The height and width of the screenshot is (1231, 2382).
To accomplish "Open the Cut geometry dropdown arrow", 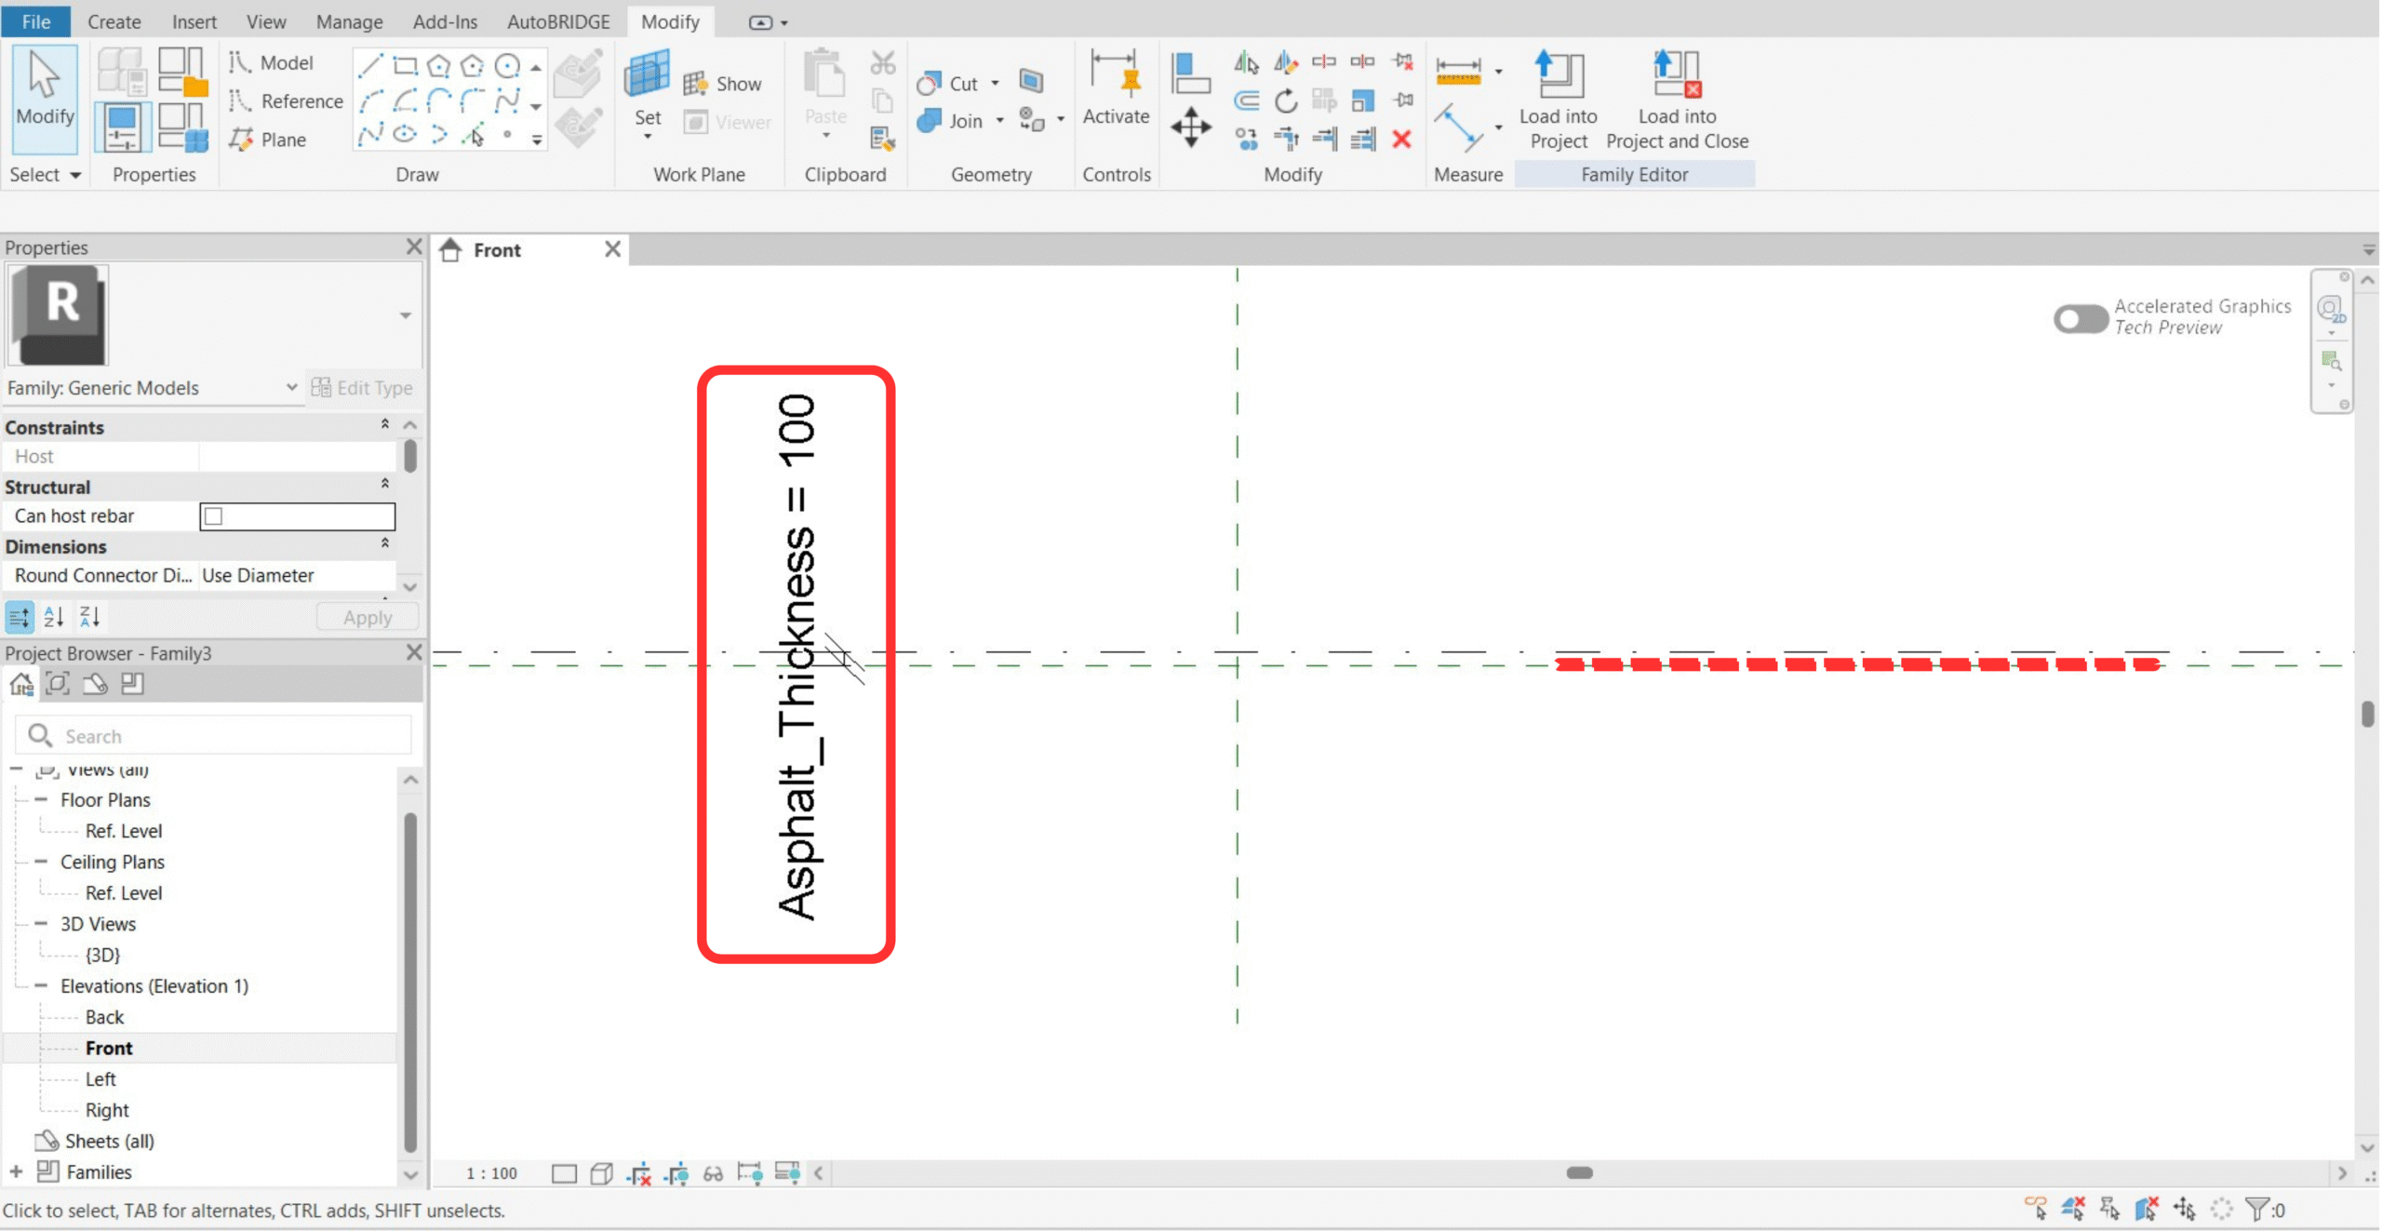I will point(995,84).
